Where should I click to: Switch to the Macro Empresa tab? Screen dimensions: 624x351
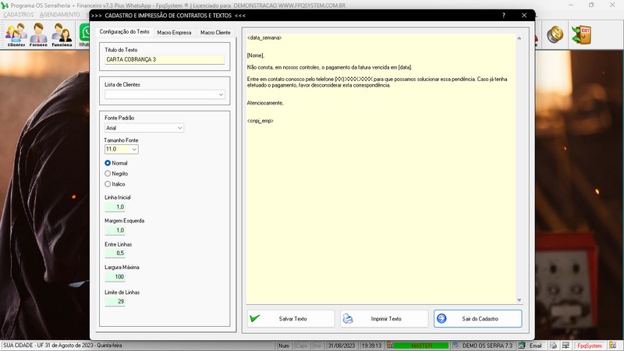point(174,32)
